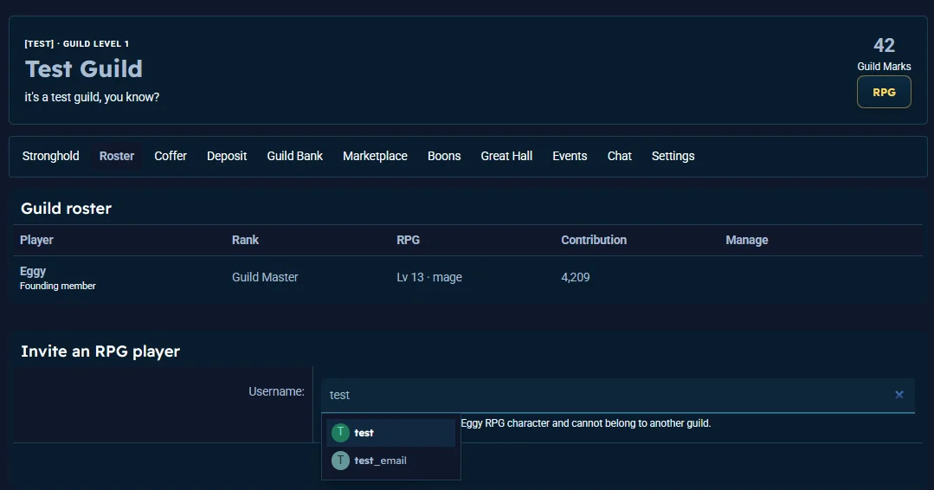Click the RPG button under Guild Marks

[884, 93]
